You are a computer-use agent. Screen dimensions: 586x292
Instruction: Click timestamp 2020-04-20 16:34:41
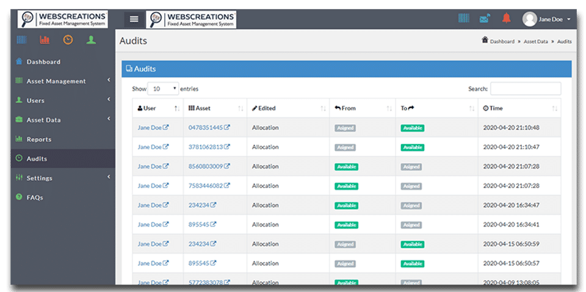[x=512, y=225]
